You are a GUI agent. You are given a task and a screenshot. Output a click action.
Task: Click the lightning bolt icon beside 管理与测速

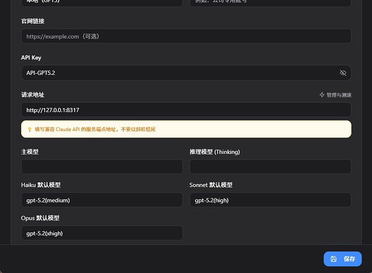point(322,95)
